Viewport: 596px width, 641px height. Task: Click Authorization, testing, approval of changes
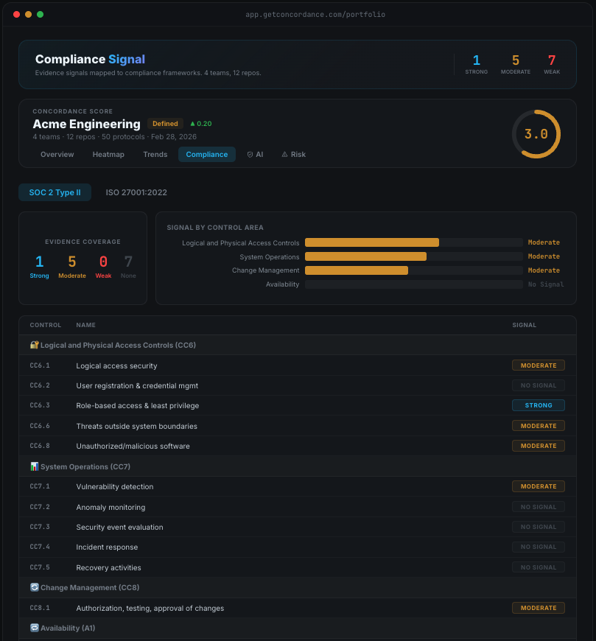(150, 608)
